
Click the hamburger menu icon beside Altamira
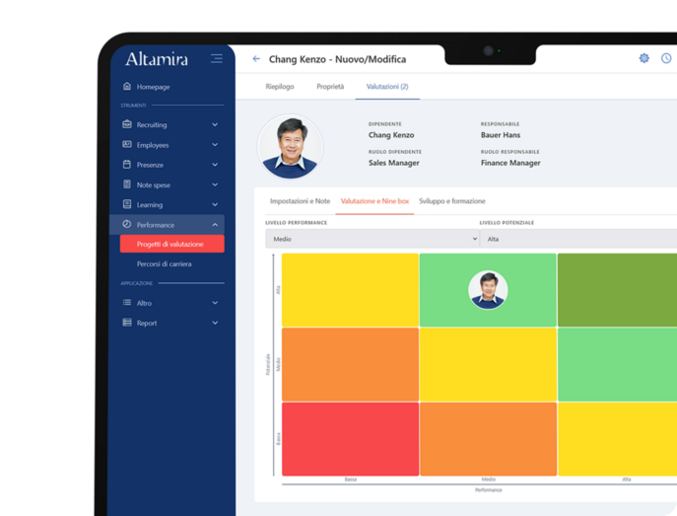pos(217,58)
